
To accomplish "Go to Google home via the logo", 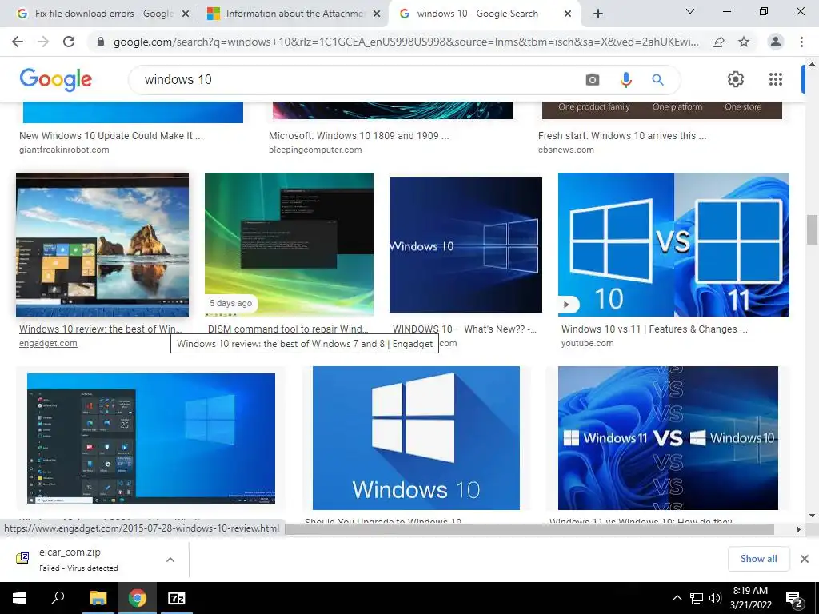I will (55, 79).
